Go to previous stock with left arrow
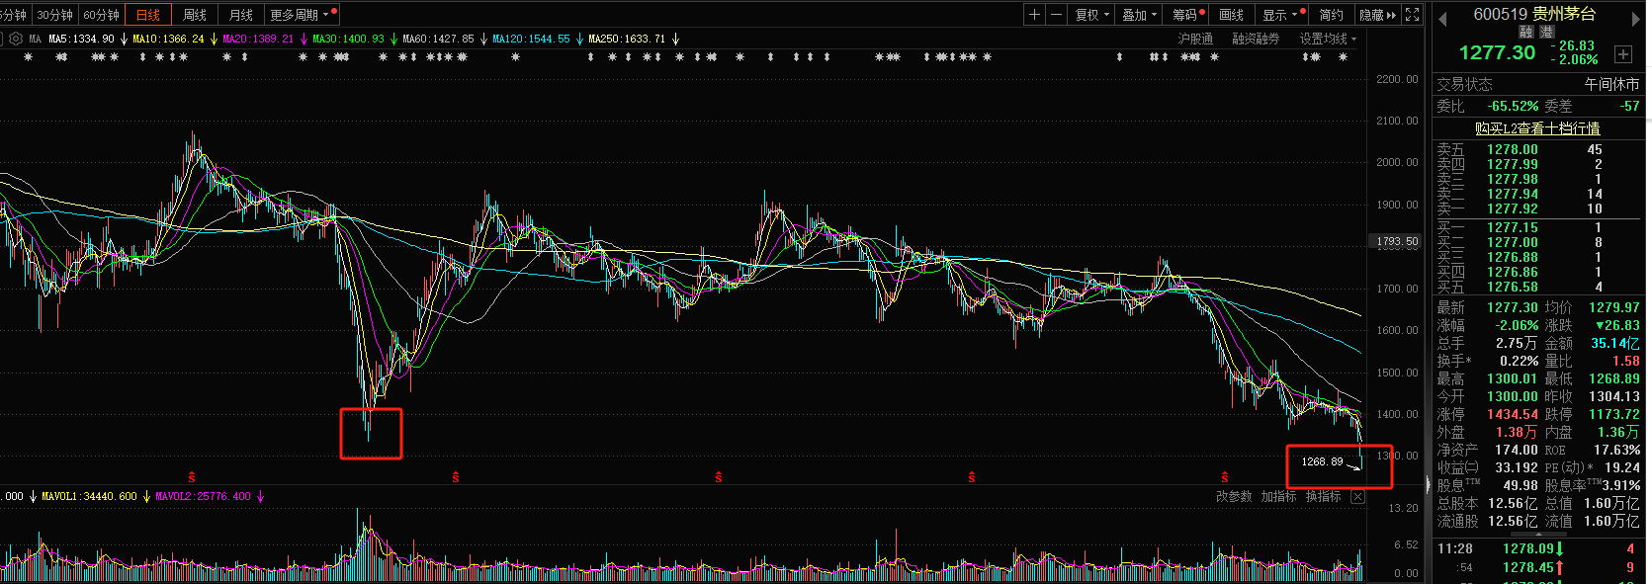1652x584 pixels. (x=1442, y=19)
